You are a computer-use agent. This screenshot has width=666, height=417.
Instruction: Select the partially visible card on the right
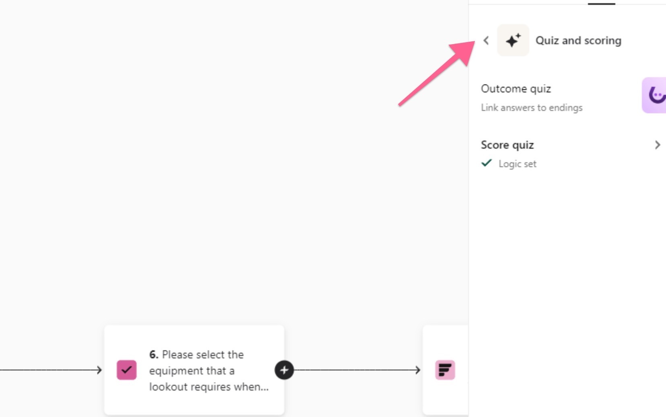[x=446, y=370]
